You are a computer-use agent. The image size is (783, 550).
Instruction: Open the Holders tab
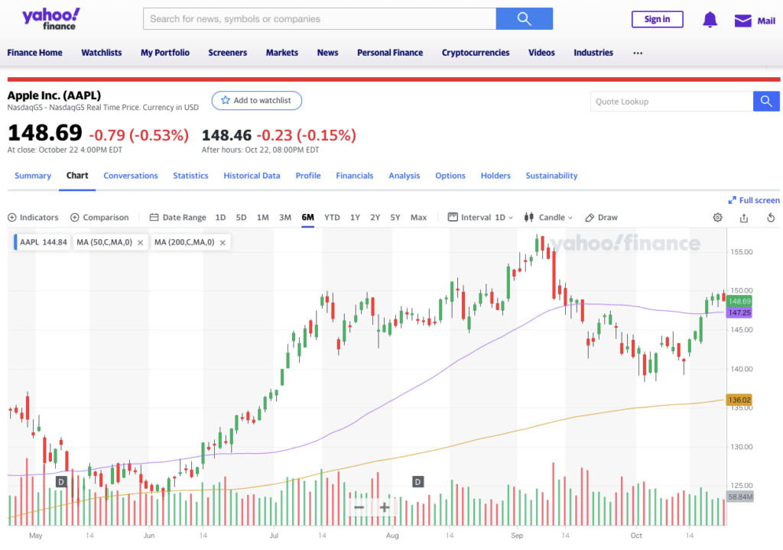tap(495, 176)
